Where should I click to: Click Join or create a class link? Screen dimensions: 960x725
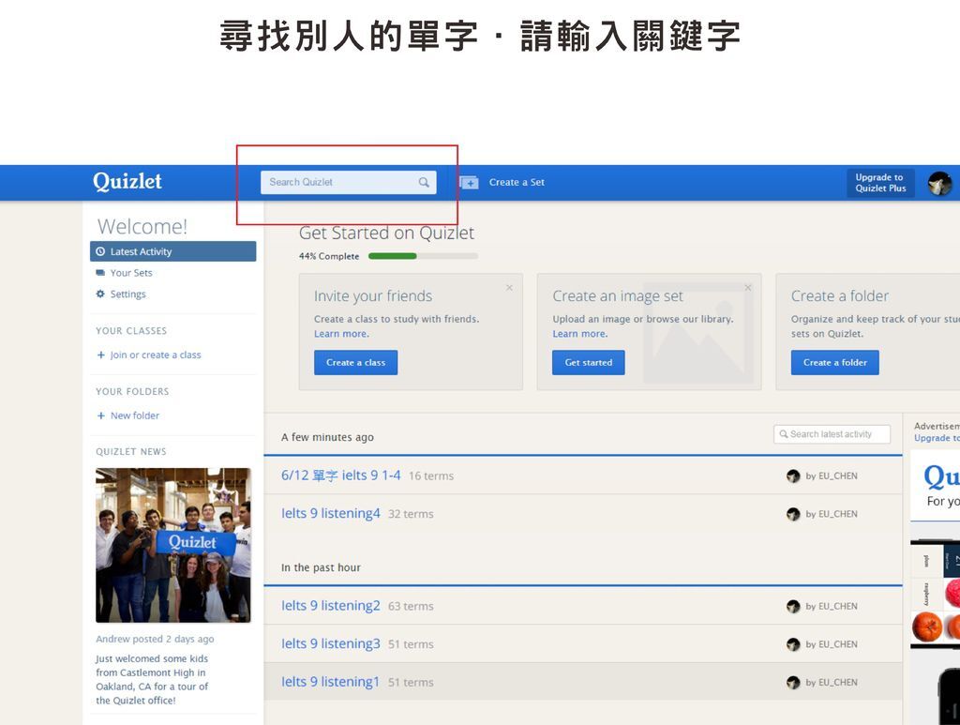tap(156, 355)
